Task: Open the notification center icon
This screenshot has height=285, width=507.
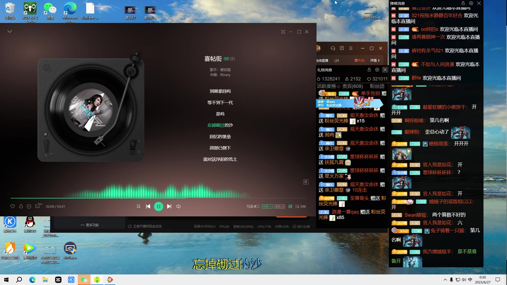Action: pos(498,280)
